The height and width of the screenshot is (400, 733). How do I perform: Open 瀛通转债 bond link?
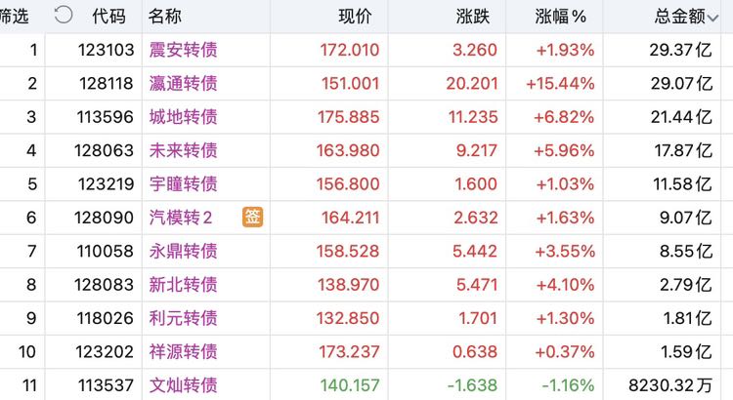coord(184,84)
